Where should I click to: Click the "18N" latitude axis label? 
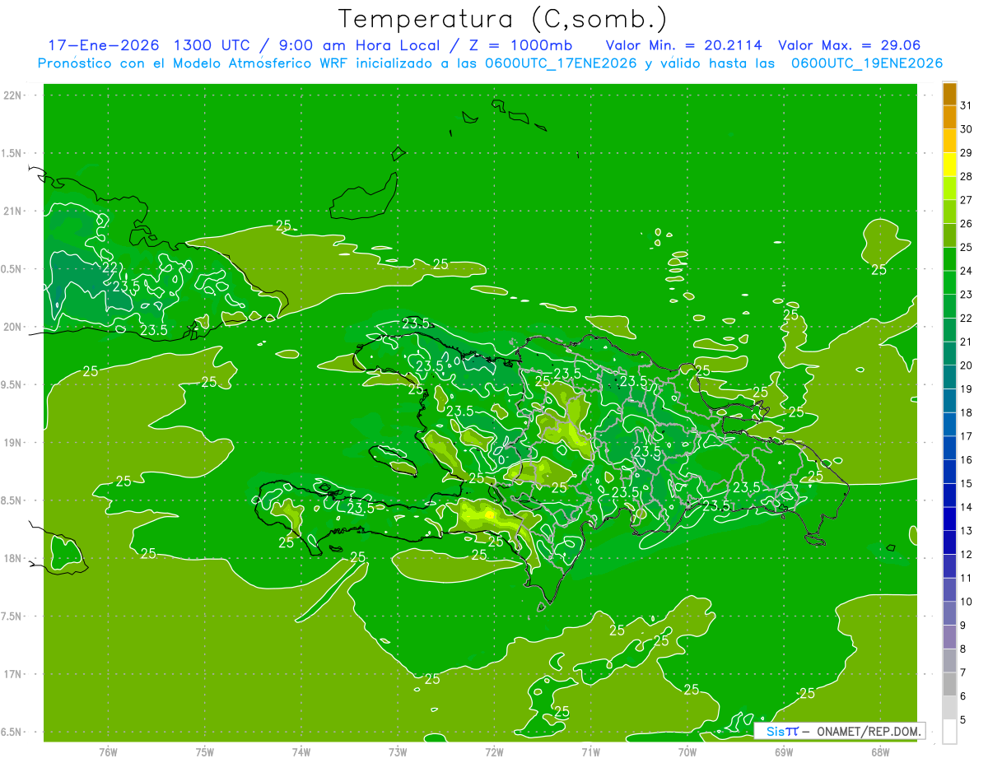click(13, 558)
